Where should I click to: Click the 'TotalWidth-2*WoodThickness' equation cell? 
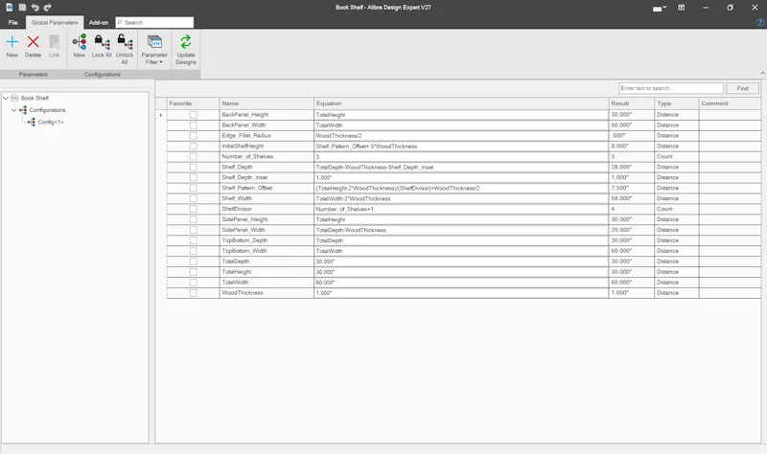pyautogui.click(x=461, y=198)
